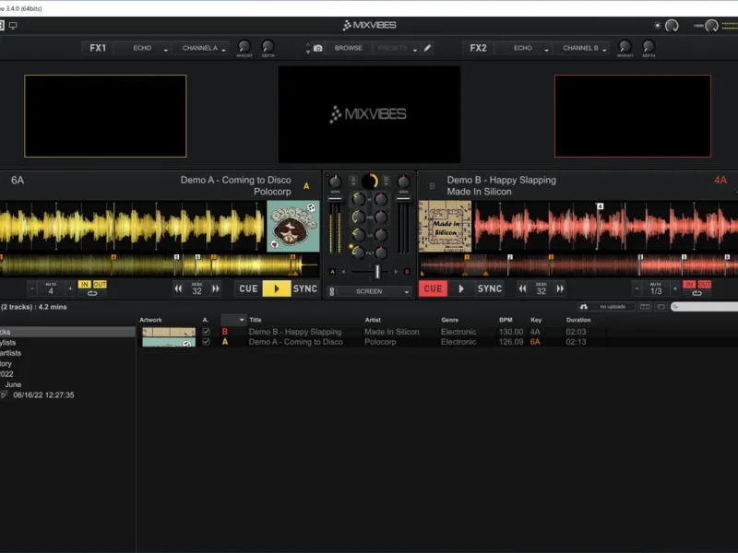Seek forward on deck B with the forward arrows
This screenshot has width=738, height=553.
[x=560, y=288]
